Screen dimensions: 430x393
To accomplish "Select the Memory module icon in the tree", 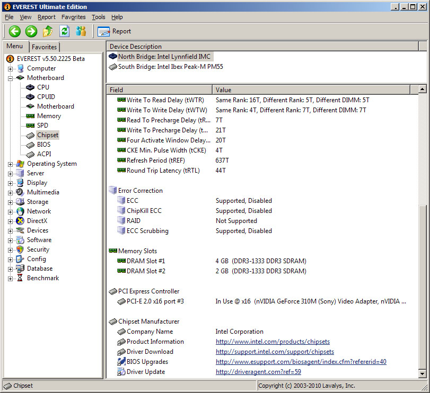I will click(x=30, y=116).
